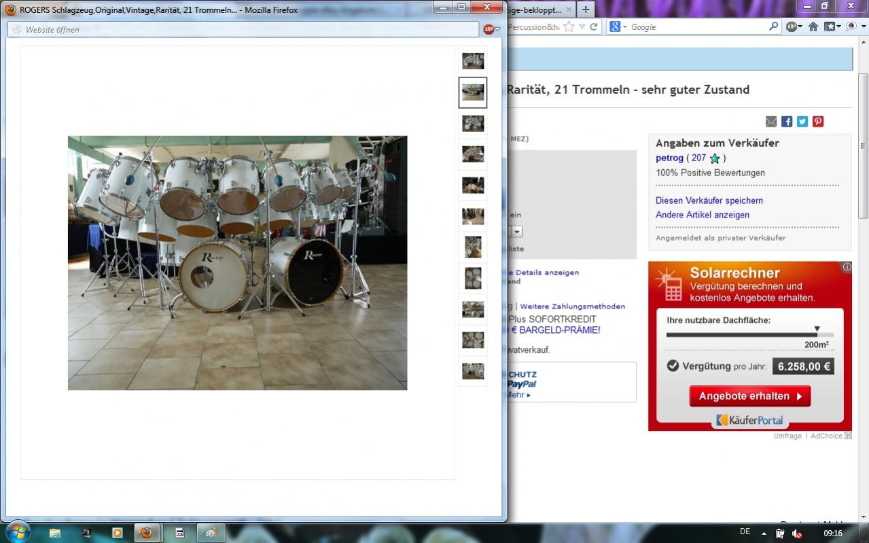Pin the listing on Pinterest
Viewport: 869px width, 543px height.
pyautogui.click(x=818, y=122)
